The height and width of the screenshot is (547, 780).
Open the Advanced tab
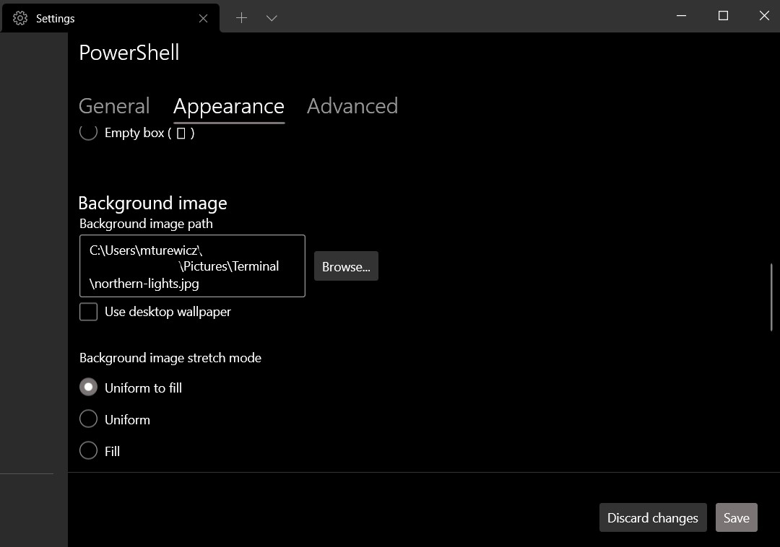point(352,106)
